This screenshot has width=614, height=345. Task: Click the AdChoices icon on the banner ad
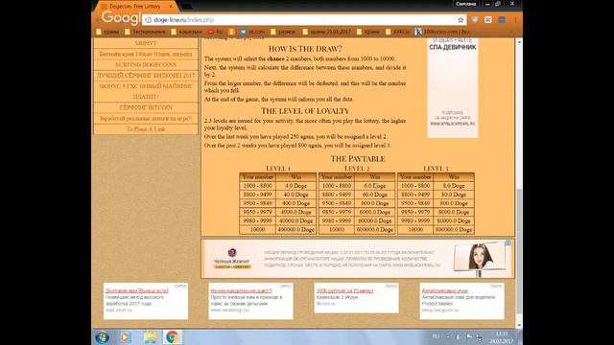tap(508, 242)
